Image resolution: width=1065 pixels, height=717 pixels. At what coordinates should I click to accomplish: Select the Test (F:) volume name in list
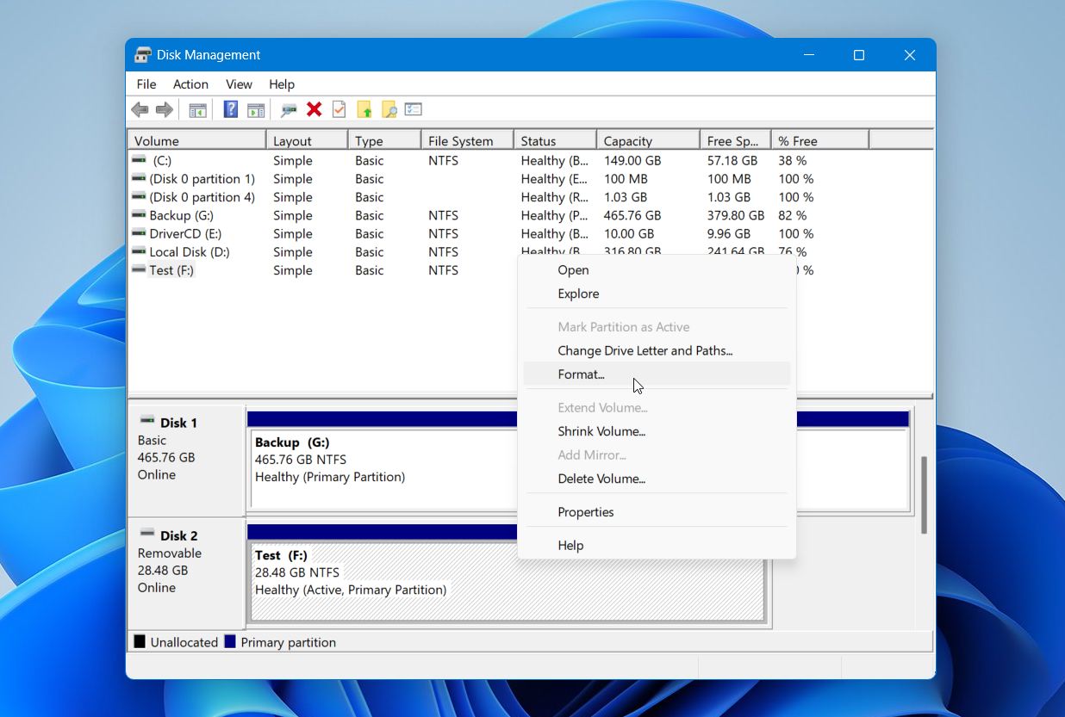coord(171,270)
